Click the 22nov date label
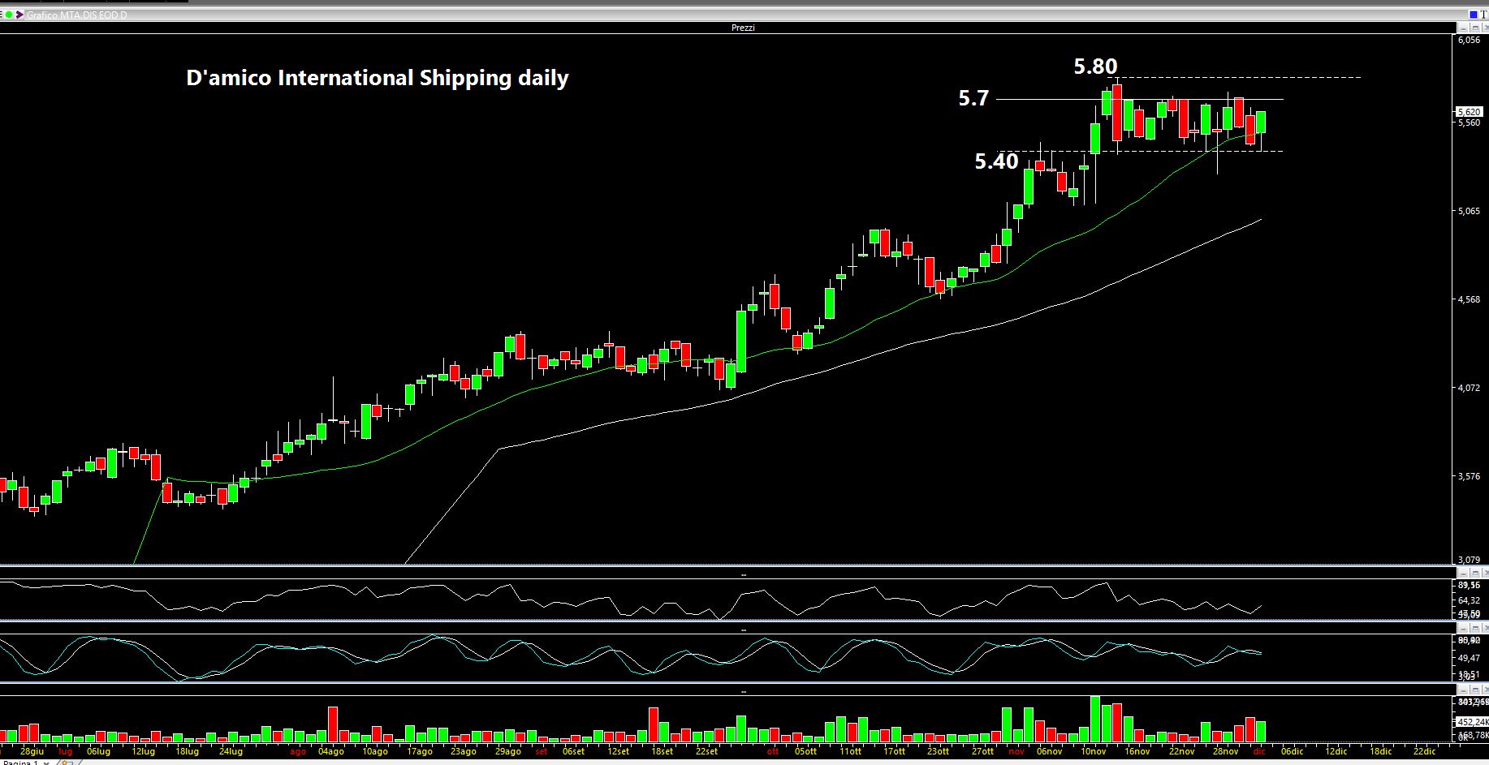The height and width of the screenshot is (765, 1489). click(x=1181, y=751)
